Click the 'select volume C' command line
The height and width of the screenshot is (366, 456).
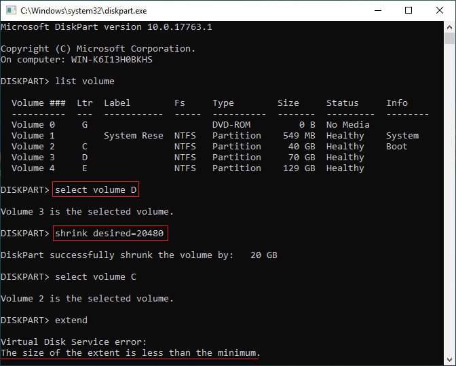click(96, 276)
